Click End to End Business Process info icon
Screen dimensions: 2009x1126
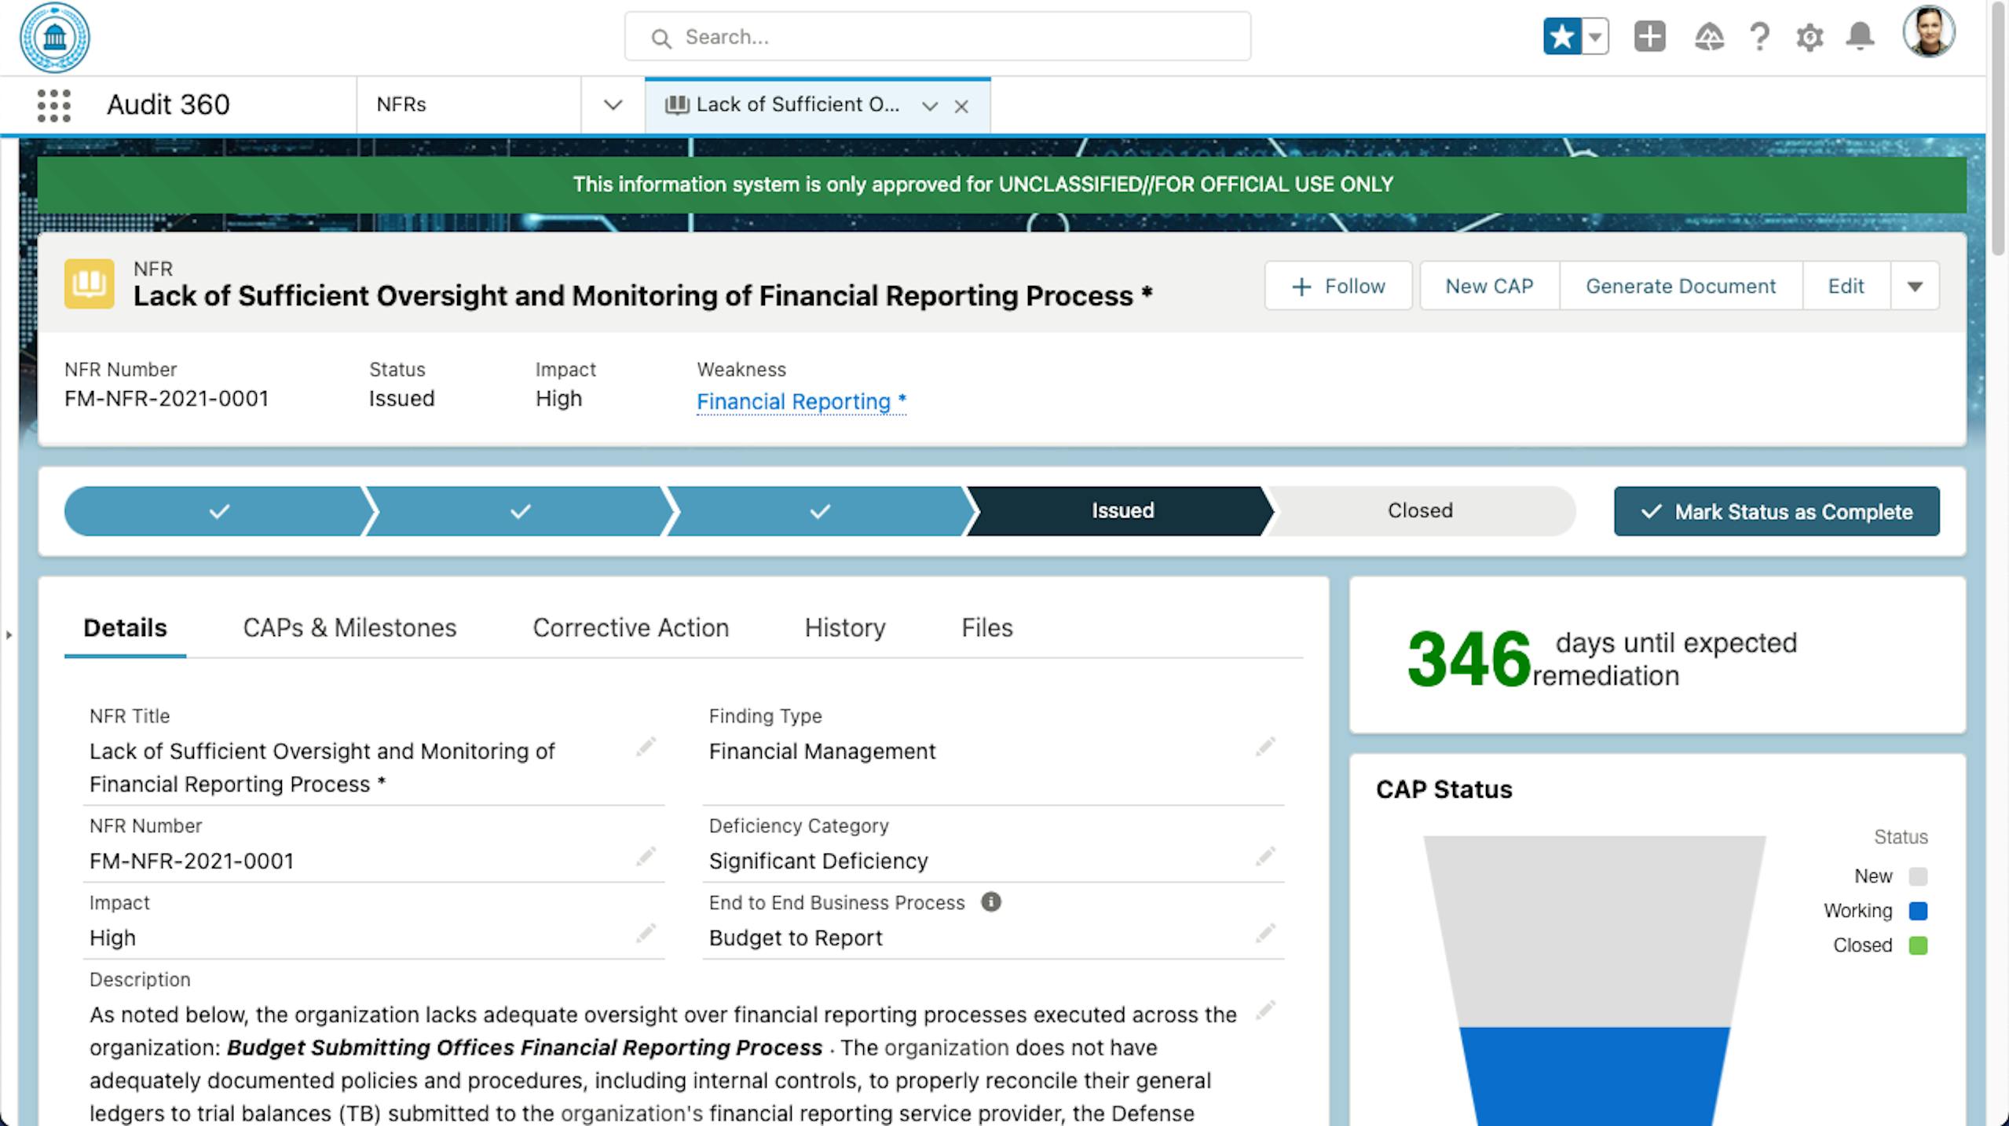pyautogui.click(x=990, y=901)
